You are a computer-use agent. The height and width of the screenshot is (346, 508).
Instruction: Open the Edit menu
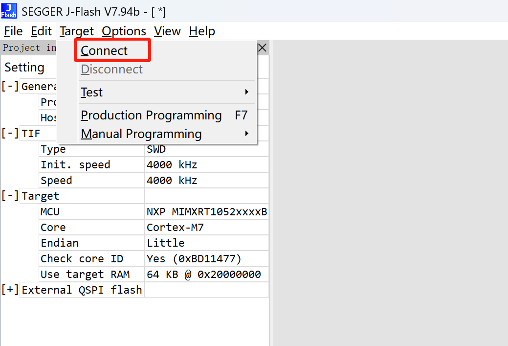(41, 31)
